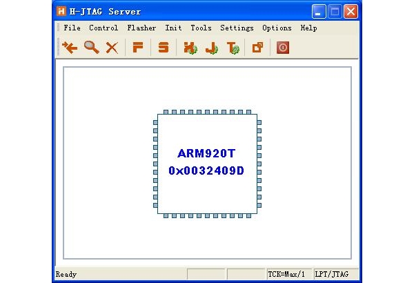Image resolution: width=414 pixels, height=283 pixels.
Task: Click the reset target arrow icon
Action: pyautogui.click(x=70, y=48)
